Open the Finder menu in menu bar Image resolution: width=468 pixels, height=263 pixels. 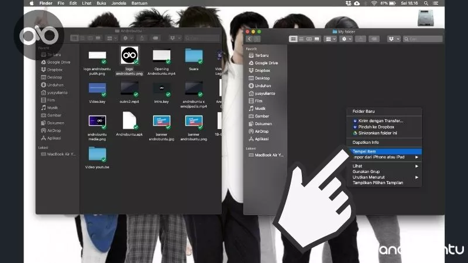(46, 4)
